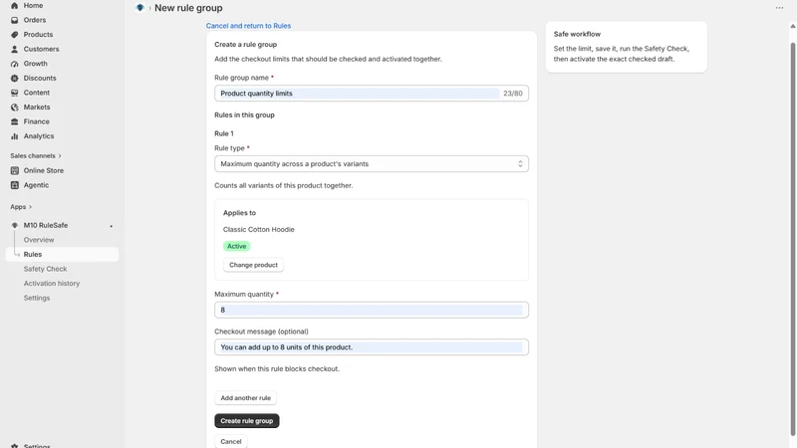This screenshot has width=797, height=448.
Task: Click the Finance bank icon
Action: tap(14, 121)
